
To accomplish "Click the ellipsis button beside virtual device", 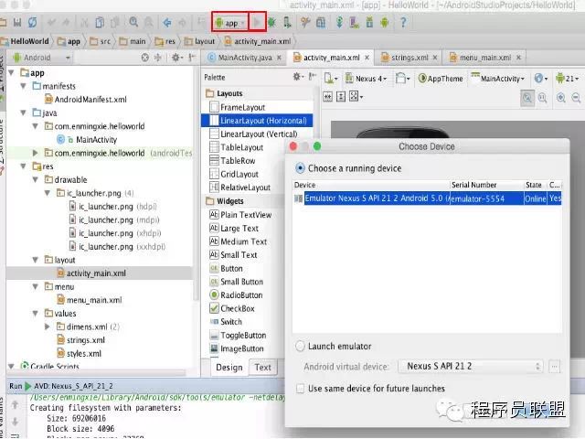I will [x=555, y=366].
